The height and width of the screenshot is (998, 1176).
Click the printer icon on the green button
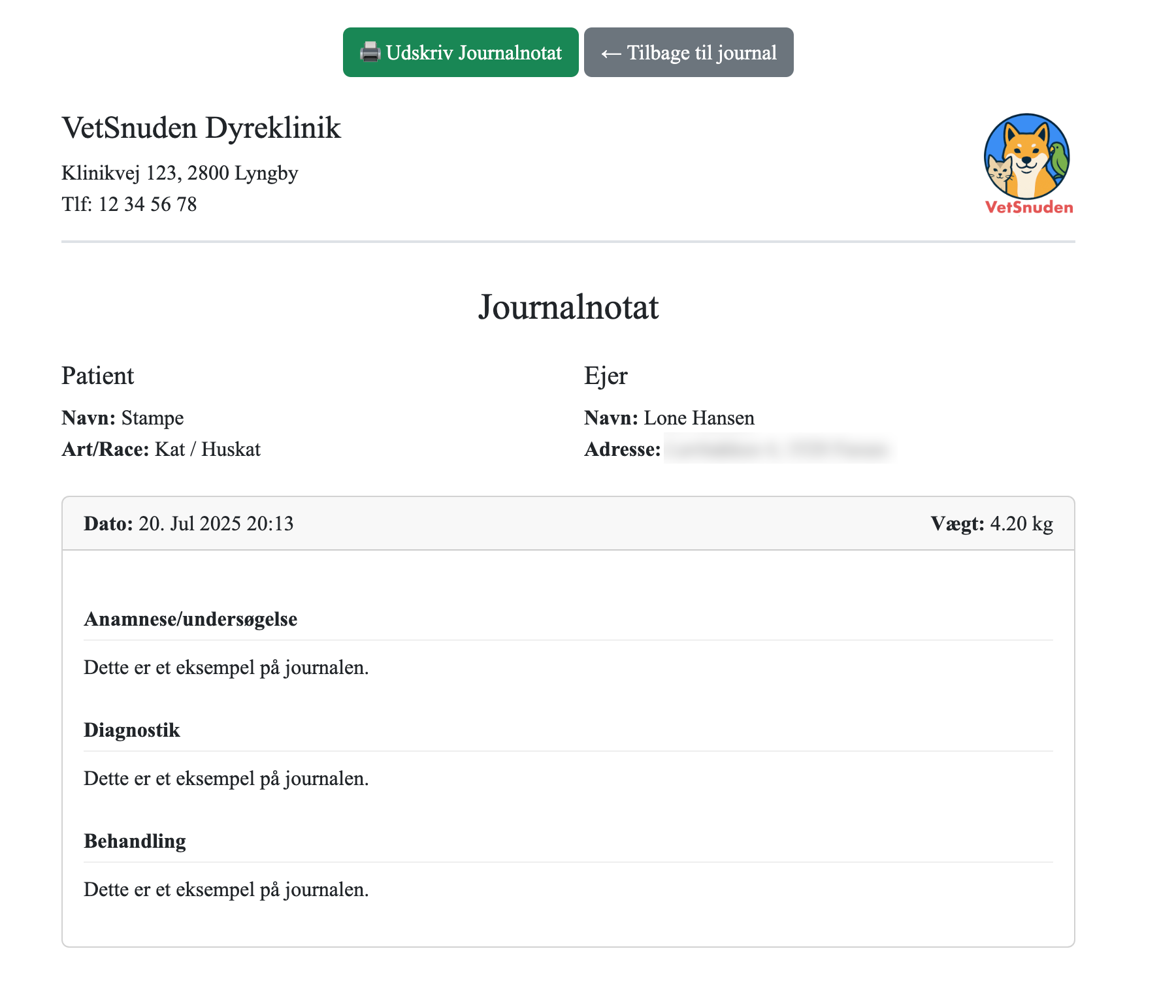pyautogui.click(x=370, y=52)
